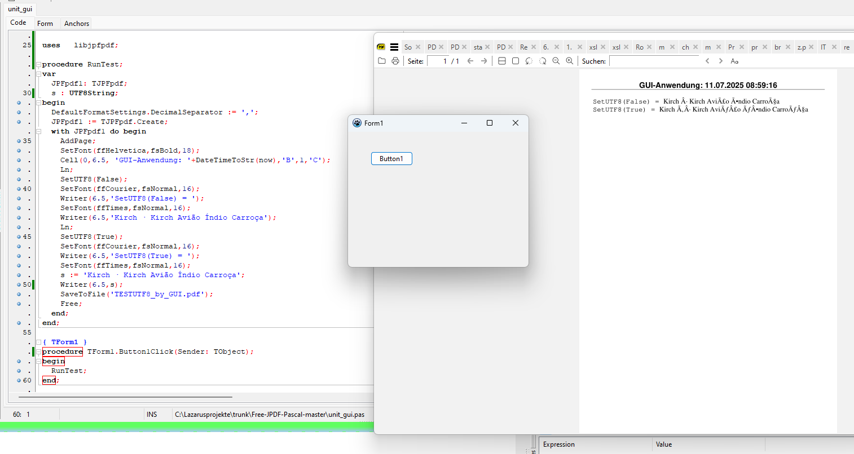Image resolution: width=854 pixels, height=454 pixels.
Task: Close the 'br' PDF tab
Action: click(788, 47)
